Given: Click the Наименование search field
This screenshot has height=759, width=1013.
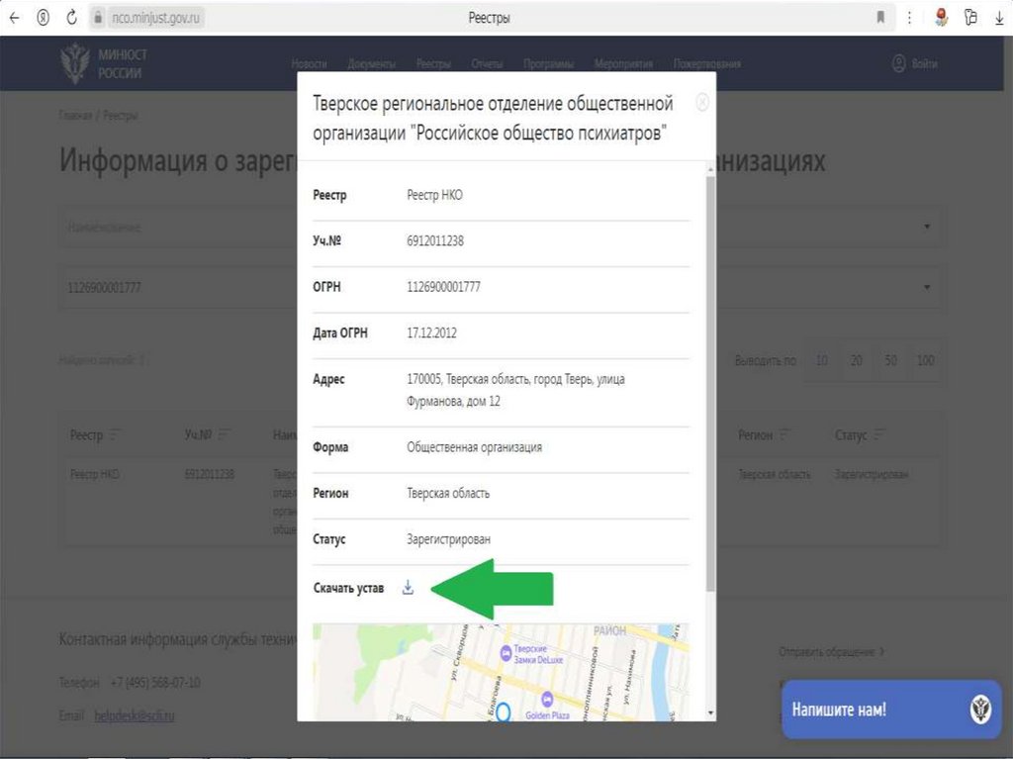Looking at the screenshot, I should pyautogui.click(x=179, y=227).
